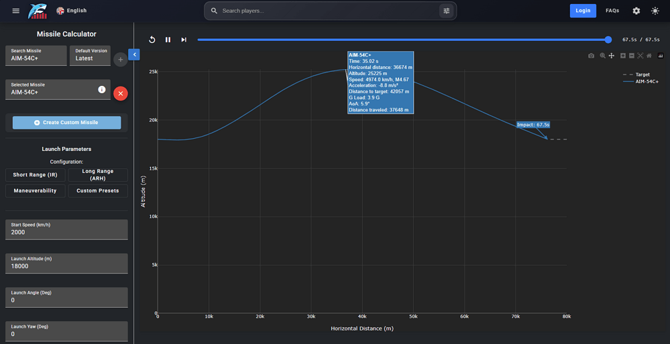670x344 pixels.
Task: Skip to the end of playback
Action: (184, 40)
